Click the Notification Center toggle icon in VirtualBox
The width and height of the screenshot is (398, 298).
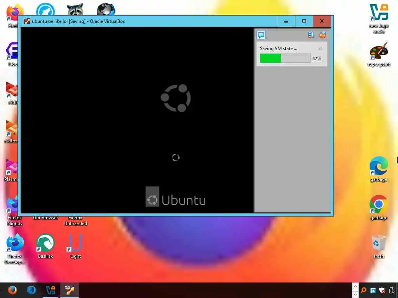click(x=261, y=35)
